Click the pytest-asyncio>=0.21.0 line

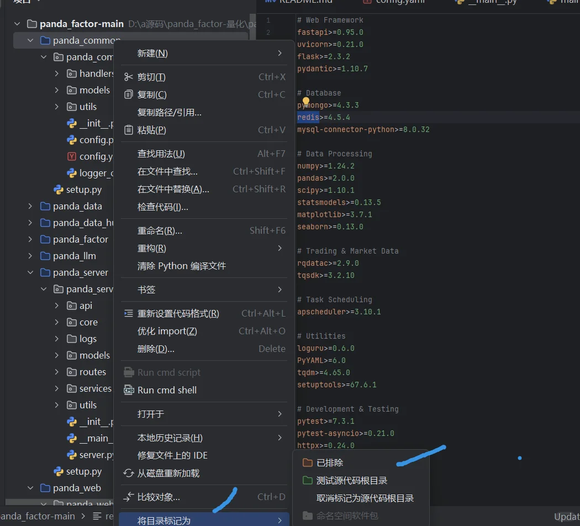[345, 433]
